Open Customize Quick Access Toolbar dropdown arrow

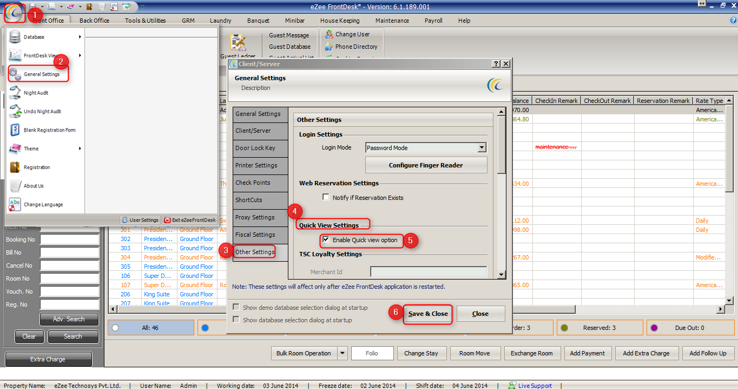tap(142, 7)
